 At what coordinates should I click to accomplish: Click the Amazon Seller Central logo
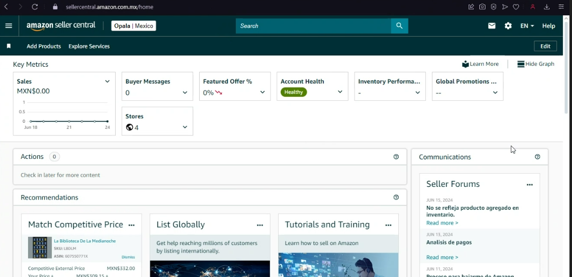point(61,26)
